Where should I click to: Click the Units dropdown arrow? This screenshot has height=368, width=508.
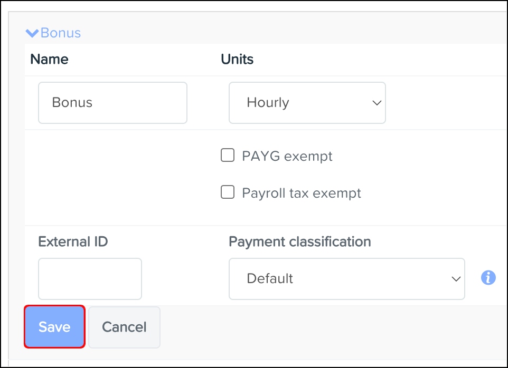pyautogui.click(x=377, y=103)
